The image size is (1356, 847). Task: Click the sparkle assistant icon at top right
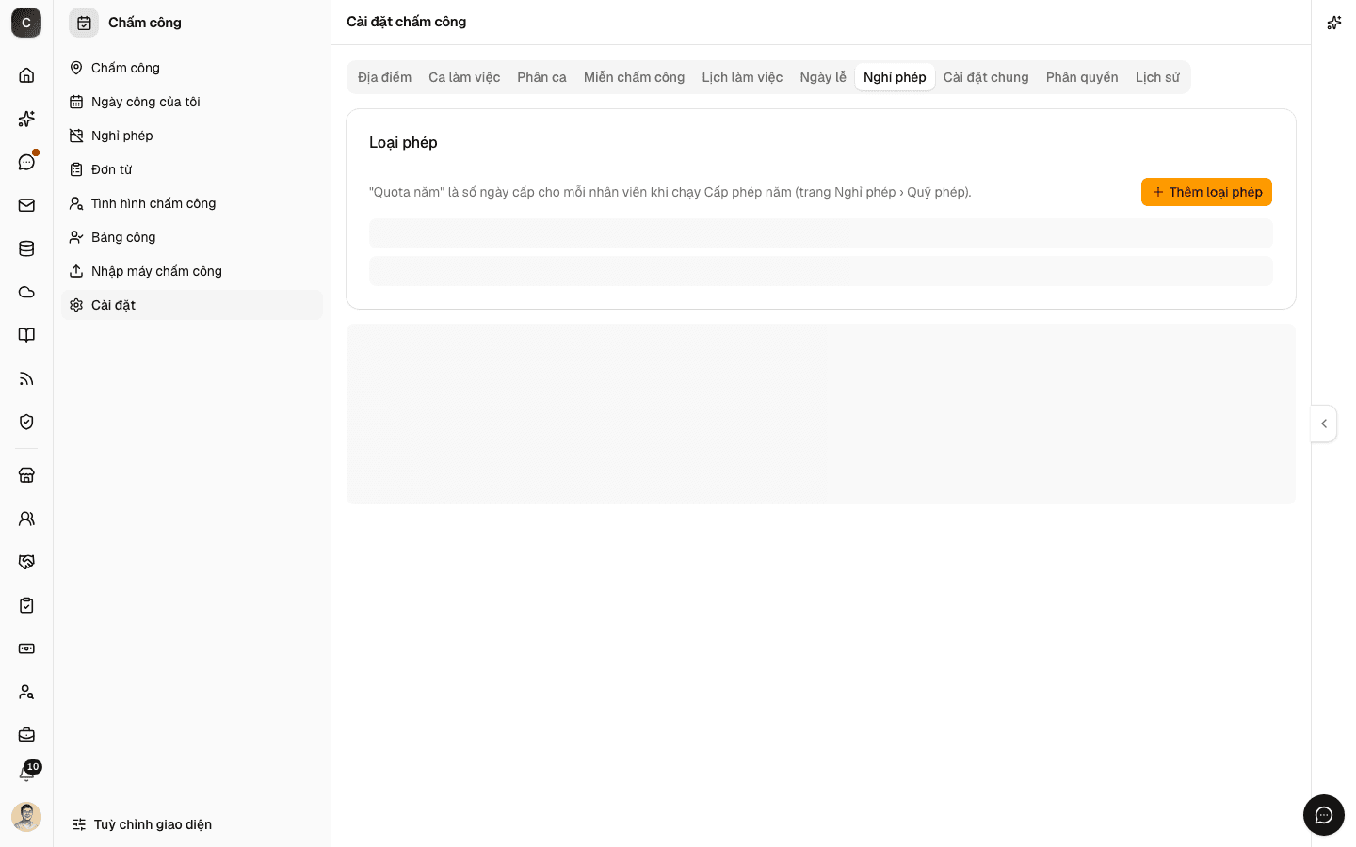click(x=1334, y=23)
